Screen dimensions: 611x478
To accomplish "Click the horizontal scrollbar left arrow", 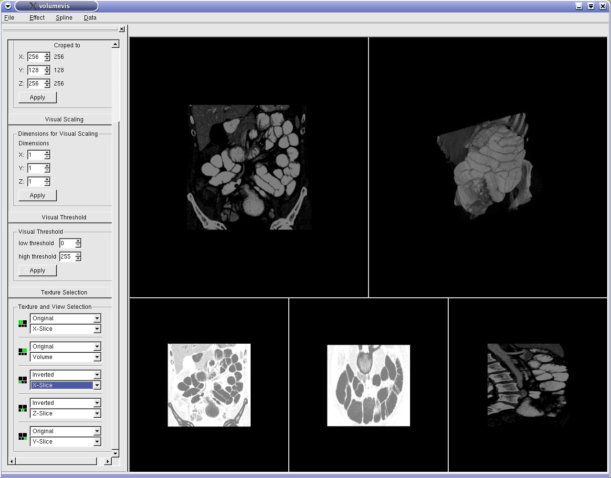I will pos(12,461).
